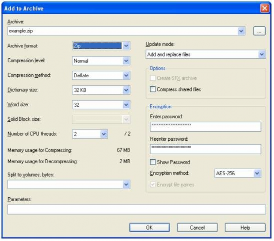This screenshot has width=274, height=241.
Task: Click the Encryption group title
Action: click(160, 106)
